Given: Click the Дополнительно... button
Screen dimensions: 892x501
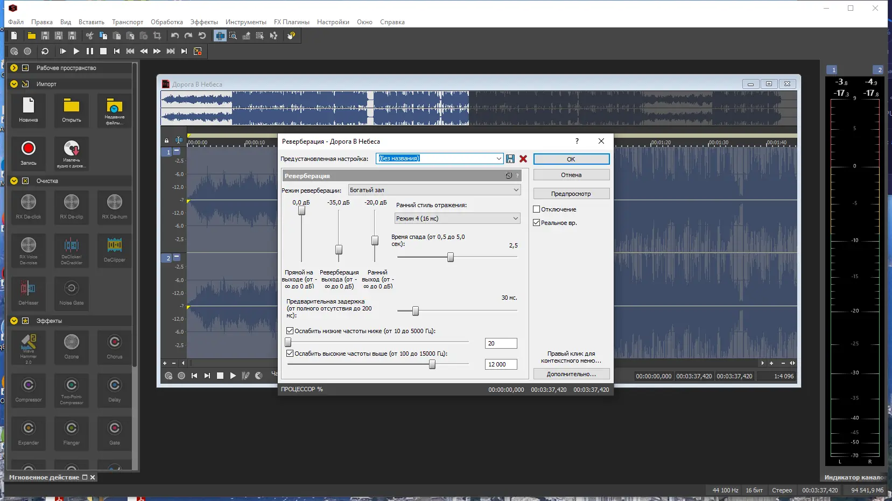Looking at the screenshot, I should pyautogui.click(x=571, y=374).
